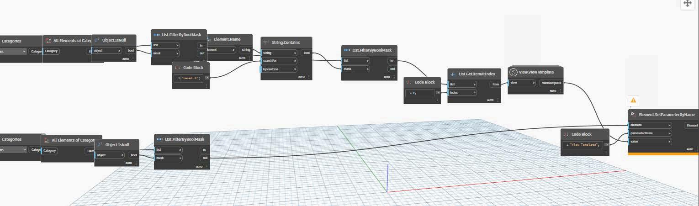Click the icon of the "Level 1" Code Block
The image size is (699, 206).
[178, 67]
